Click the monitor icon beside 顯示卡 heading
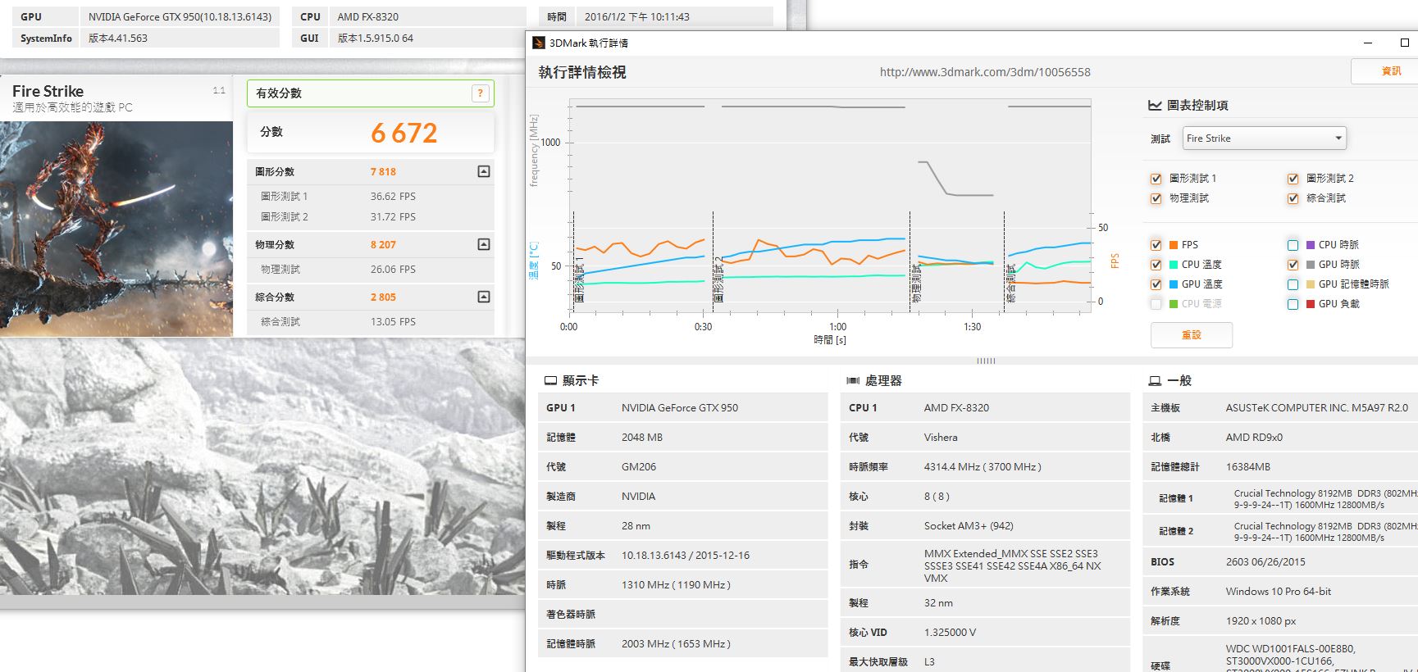This screenshot has height=672, width=1418. click(x=551, y=381)
